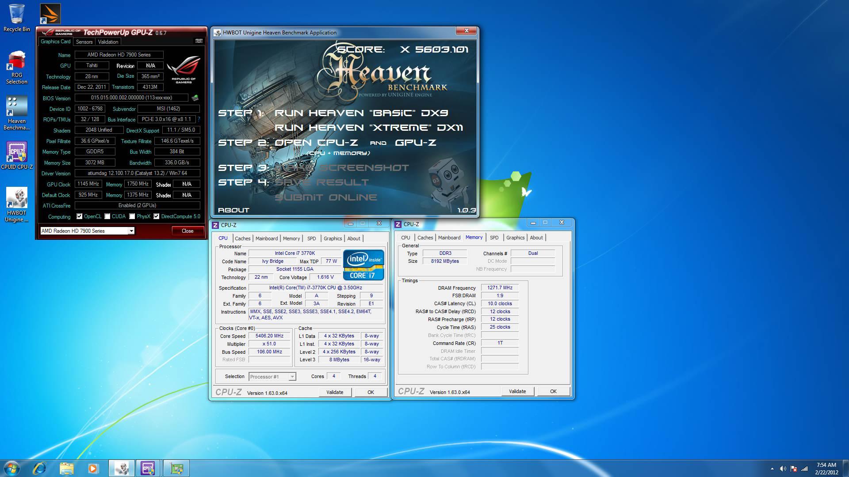Open Memory tab in left CPU-Z window
Viewport: 849px width, 477px height.
(291, 238)
